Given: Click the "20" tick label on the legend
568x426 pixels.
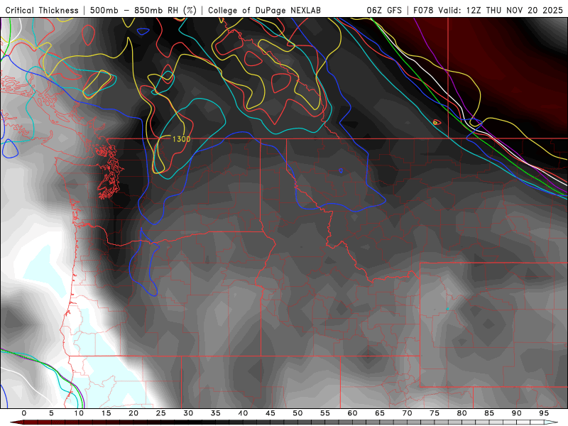Looking at the screenshot, I should click(x=133, y=413).
